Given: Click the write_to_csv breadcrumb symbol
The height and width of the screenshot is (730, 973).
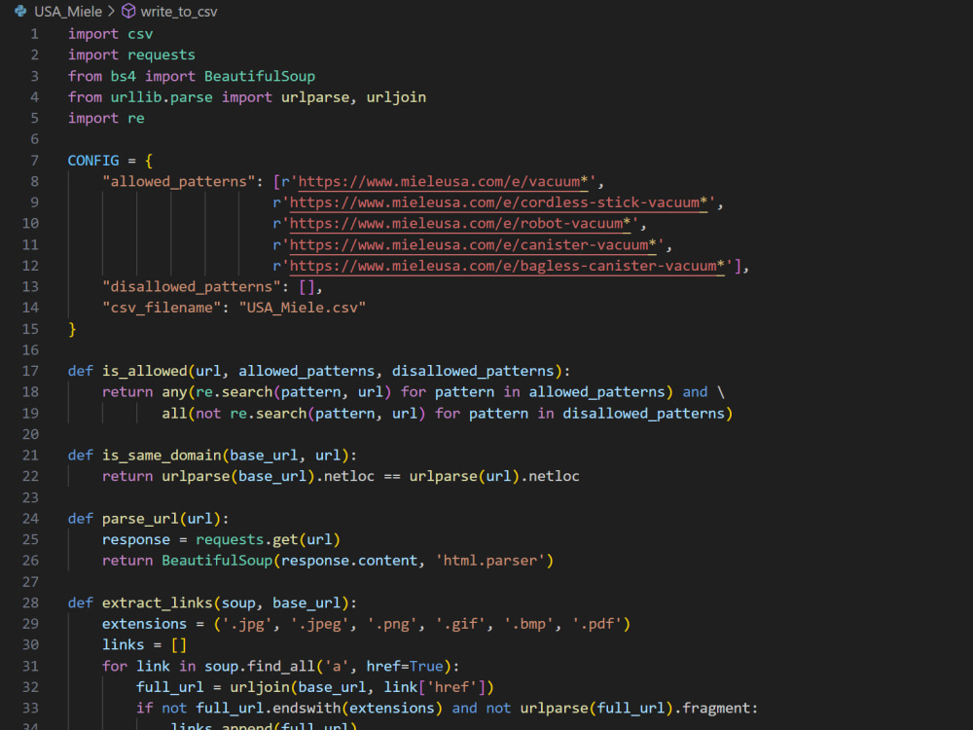Looking at the screenshot, I should (179, 11).
